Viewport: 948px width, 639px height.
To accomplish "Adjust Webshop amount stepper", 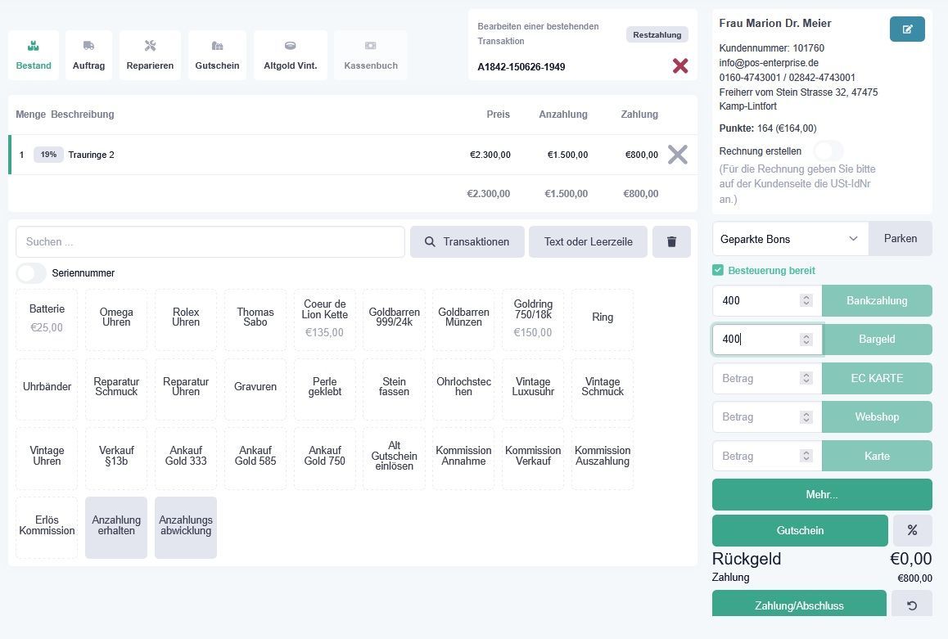I will pos(806,416).
